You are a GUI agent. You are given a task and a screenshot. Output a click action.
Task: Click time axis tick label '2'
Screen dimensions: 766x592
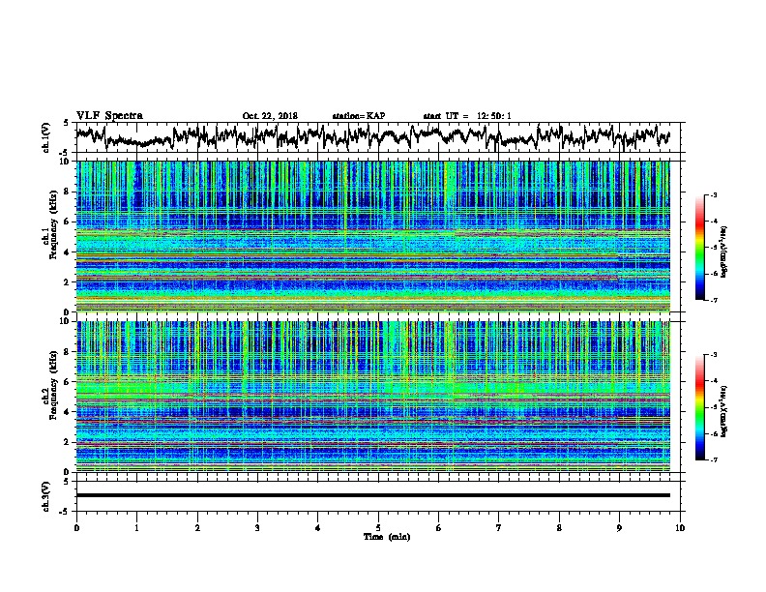pyautogui.click(x=197, y=528)
